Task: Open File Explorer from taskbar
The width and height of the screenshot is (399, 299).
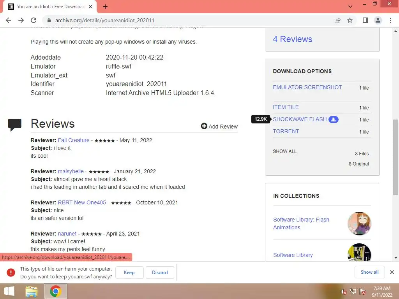Action: (x=32, y=291)
